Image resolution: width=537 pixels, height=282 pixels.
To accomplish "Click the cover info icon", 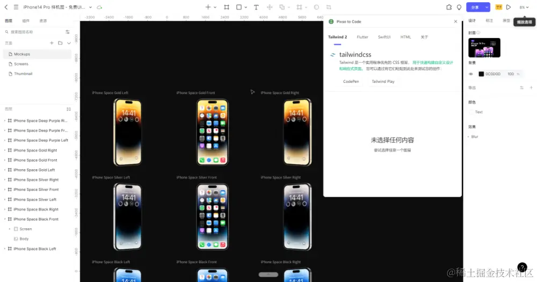I will [x=478, y=33].
